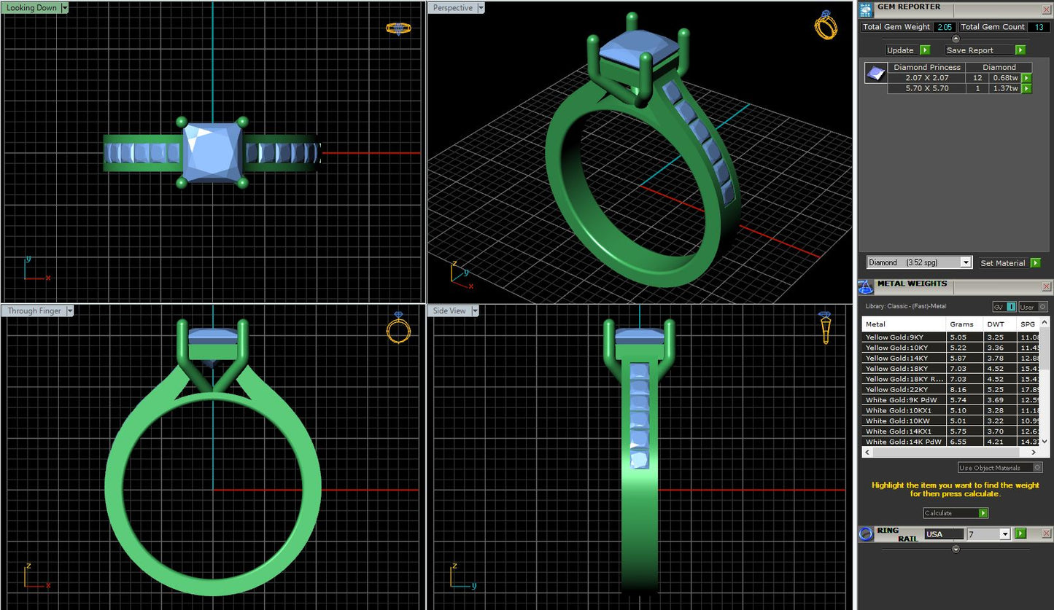This screenshot has height=610, width=1054.
Task: Click the Metal Weights panel icon
Action: click(x=866, y=286)
